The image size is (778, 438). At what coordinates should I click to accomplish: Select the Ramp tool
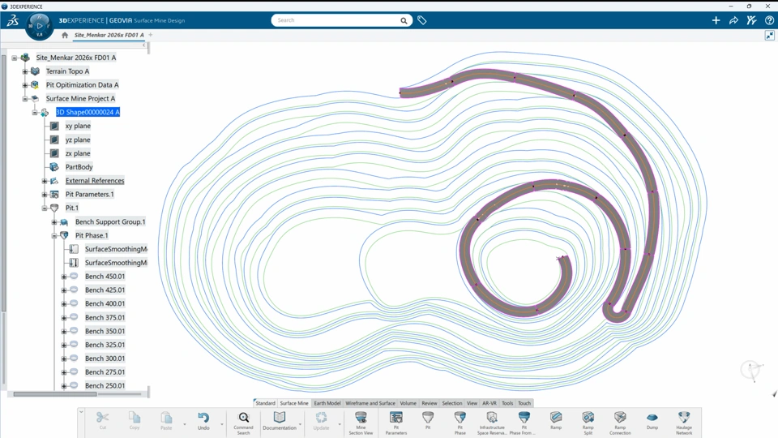(556, 420)
